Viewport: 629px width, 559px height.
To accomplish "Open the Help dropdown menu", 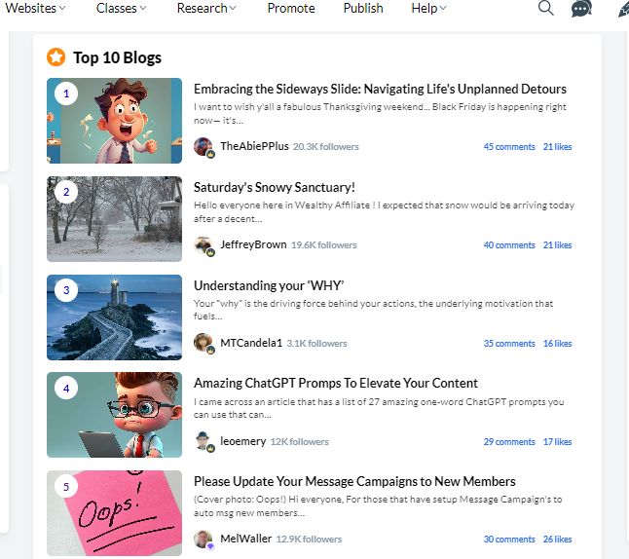I will 428,9.
